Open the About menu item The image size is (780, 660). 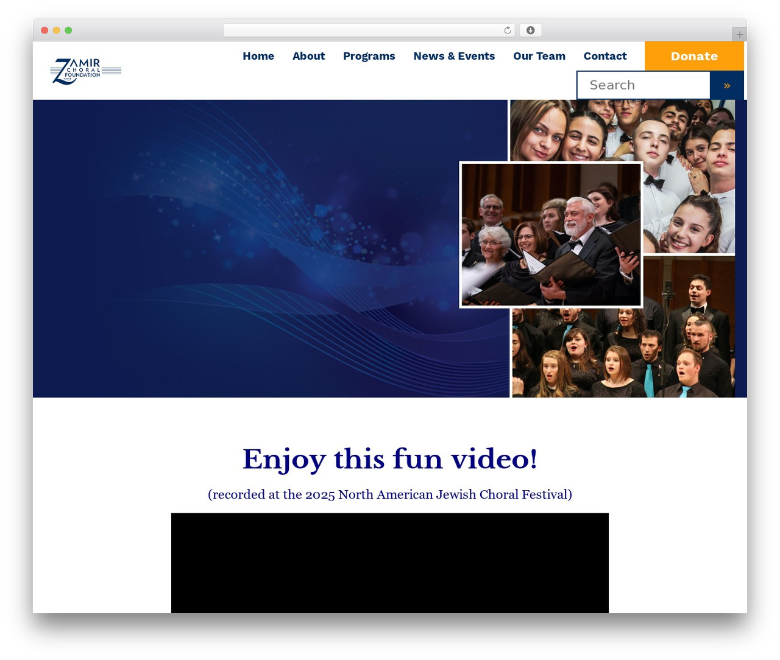tap(308, 56)
